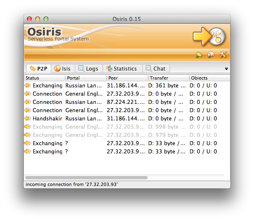The image size is (254, 221).
Task: Select the first Exchanging row with 361 byte
Action: 124,85
